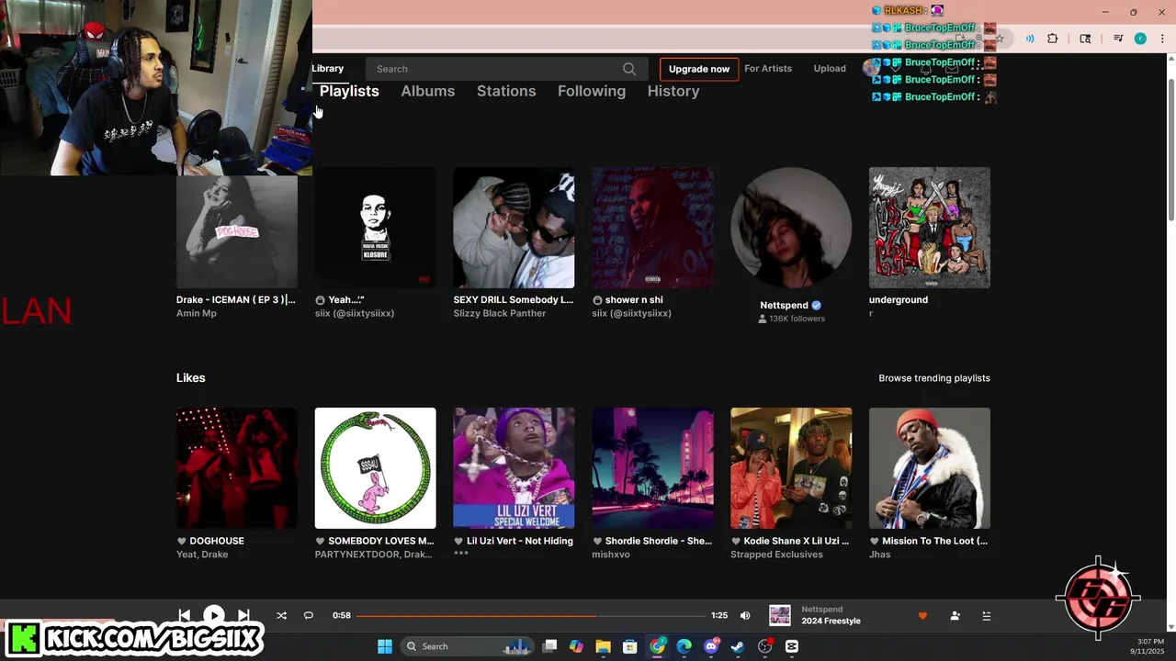Open the browser side search icon
The height and width of the screenshot is (661, 1176).
click(x=1085, y=39)
